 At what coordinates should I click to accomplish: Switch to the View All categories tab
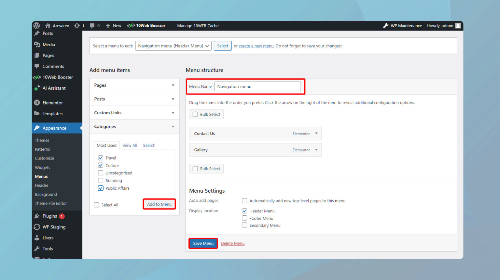coord(130,146)
